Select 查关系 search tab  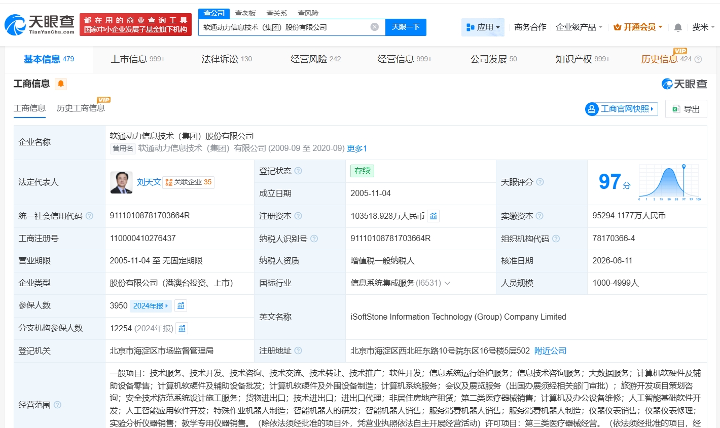(277, 13)
